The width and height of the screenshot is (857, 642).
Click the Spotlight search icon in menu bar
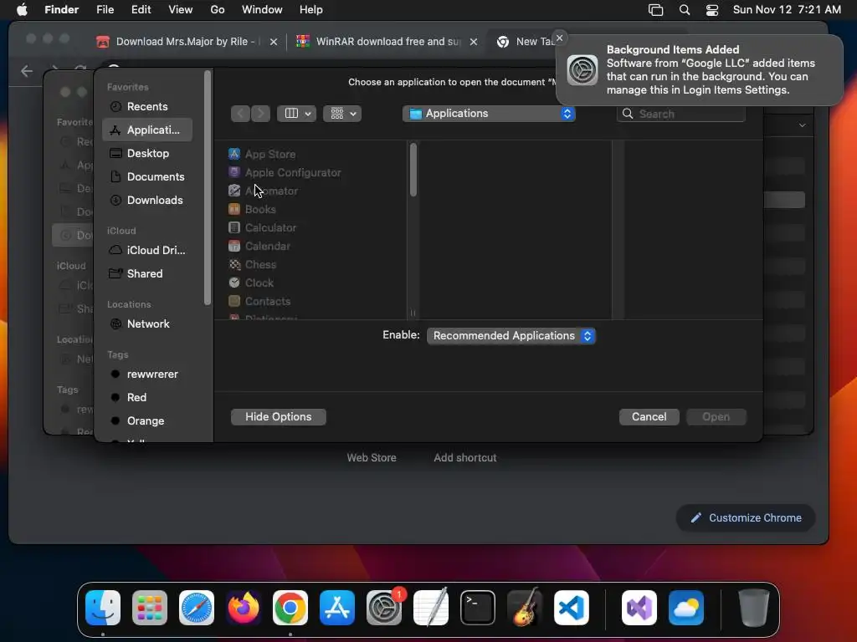[685, 10]
